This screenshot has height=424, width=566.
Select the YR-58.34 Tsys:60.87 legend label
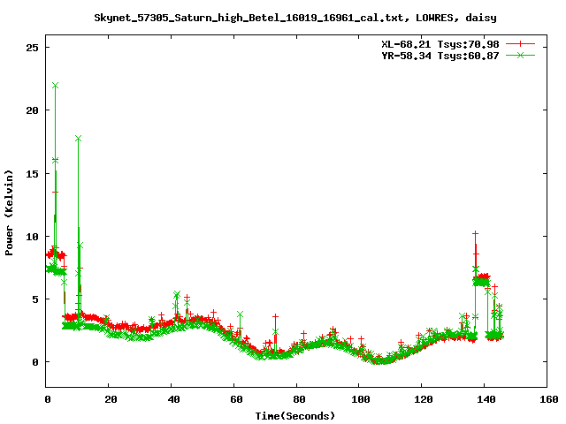pyautogui.click(x=440, y=56)
